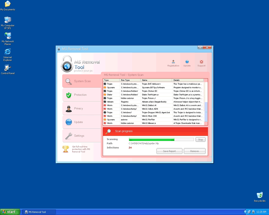Click the Save Report button
269x215 pixels.
(x=169, y=151)
